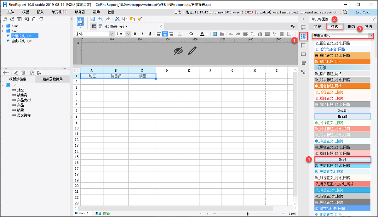This screenshot has height=217, width=378.
Task: Toggle bold formatting
Action: click(135, 34)
